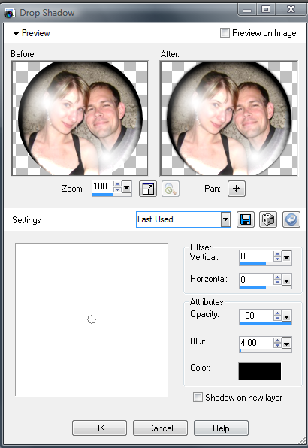Reset to default with blue arrow icon
This screenshot has height=448, width=308.
pyautogui.click(x=291, y=219)
